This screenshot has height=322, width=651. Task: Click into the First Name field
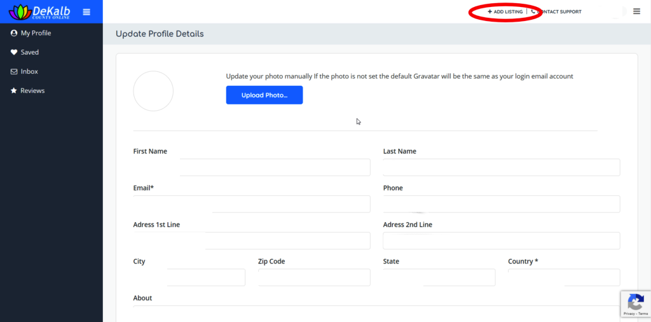(251, 167)
